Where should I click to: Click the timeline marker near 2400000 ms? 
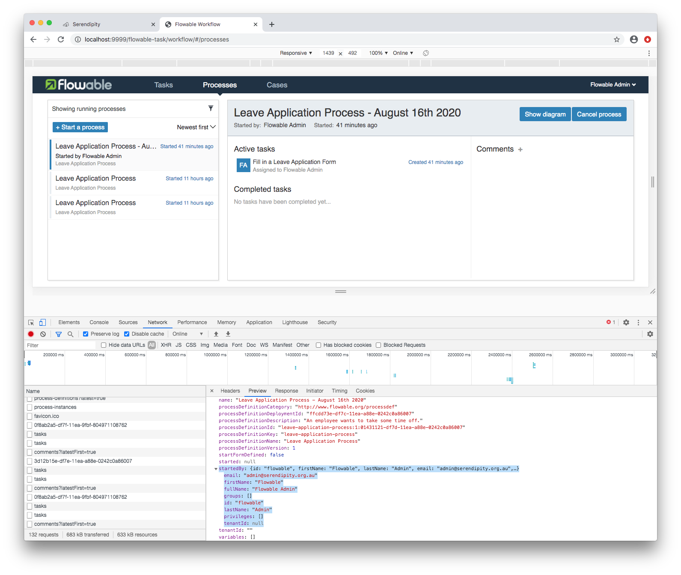click(x=510, y=380)
